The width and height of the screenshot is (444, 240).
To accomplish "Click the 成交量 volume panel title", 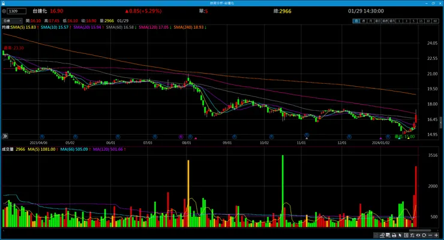I will [8, 149].
